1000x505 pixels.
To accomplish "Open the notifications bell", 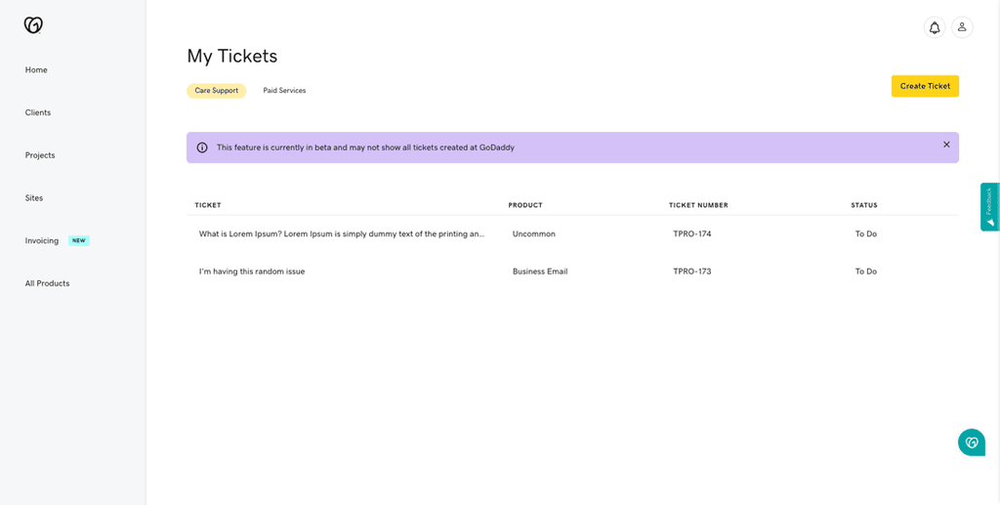I will [x=935, y=27].
